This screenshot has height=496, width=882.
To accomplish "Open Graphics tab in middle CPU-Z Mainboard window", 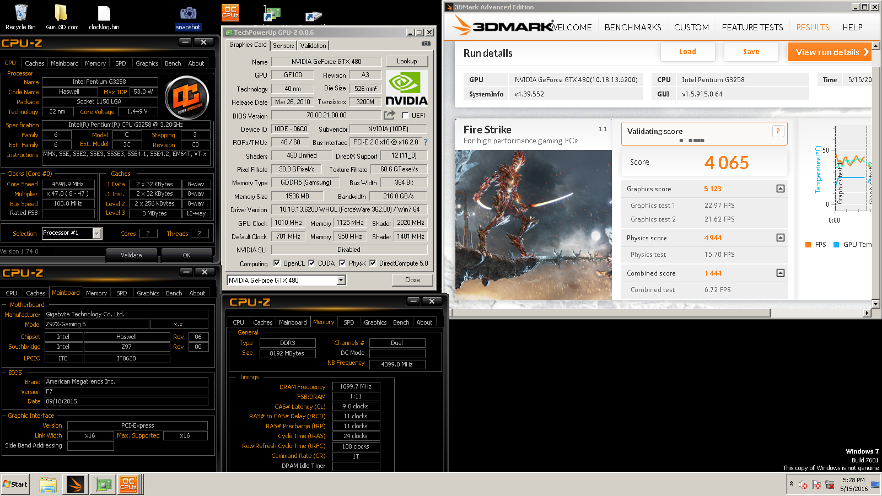I will [x=148, y=293].
